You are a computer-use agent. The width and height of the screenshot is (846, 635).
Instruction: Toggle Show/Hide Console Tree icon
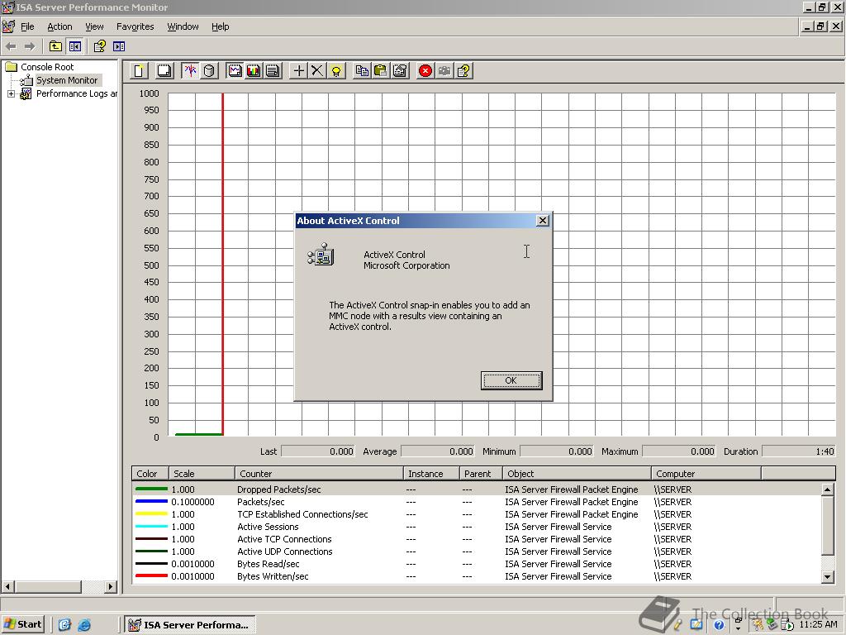tap(74, 46)
